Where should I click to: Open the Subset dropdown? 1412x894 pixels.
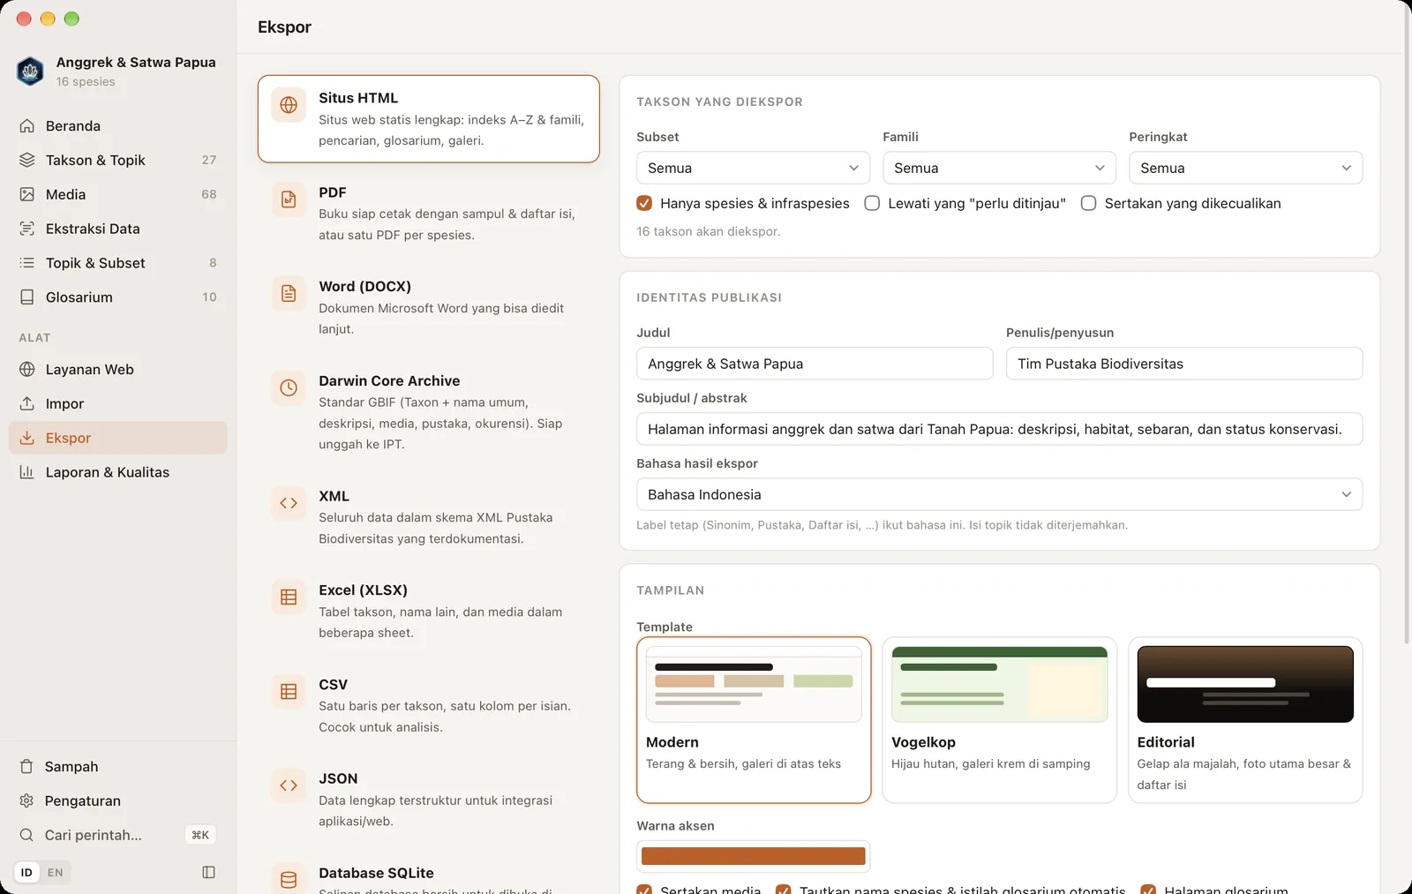point(753,168)
